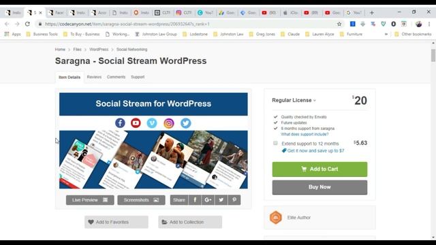Click the Buy Now button
The height and width of the screenshot is (245, 436).
[320, 187]
